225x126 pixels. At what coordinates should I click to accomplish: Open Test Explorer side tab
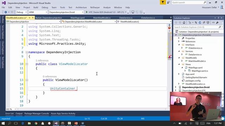[x=2, y=62]
